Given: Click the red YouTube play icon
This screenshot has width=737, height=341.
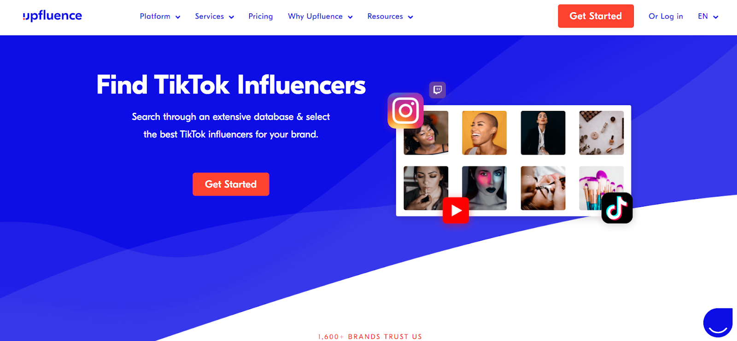Looking at the screenshot, I should (x=456, y=210).
